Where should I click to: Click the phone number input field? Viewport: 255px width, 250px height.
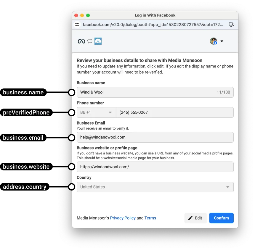click(x=174, y=112)
